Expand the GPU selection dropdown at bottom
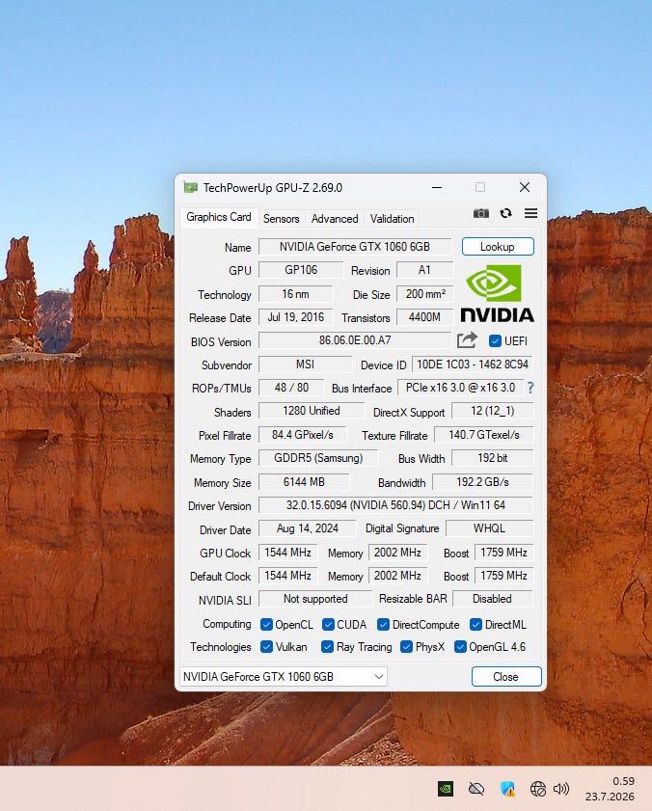 click(x=284, y=677)
